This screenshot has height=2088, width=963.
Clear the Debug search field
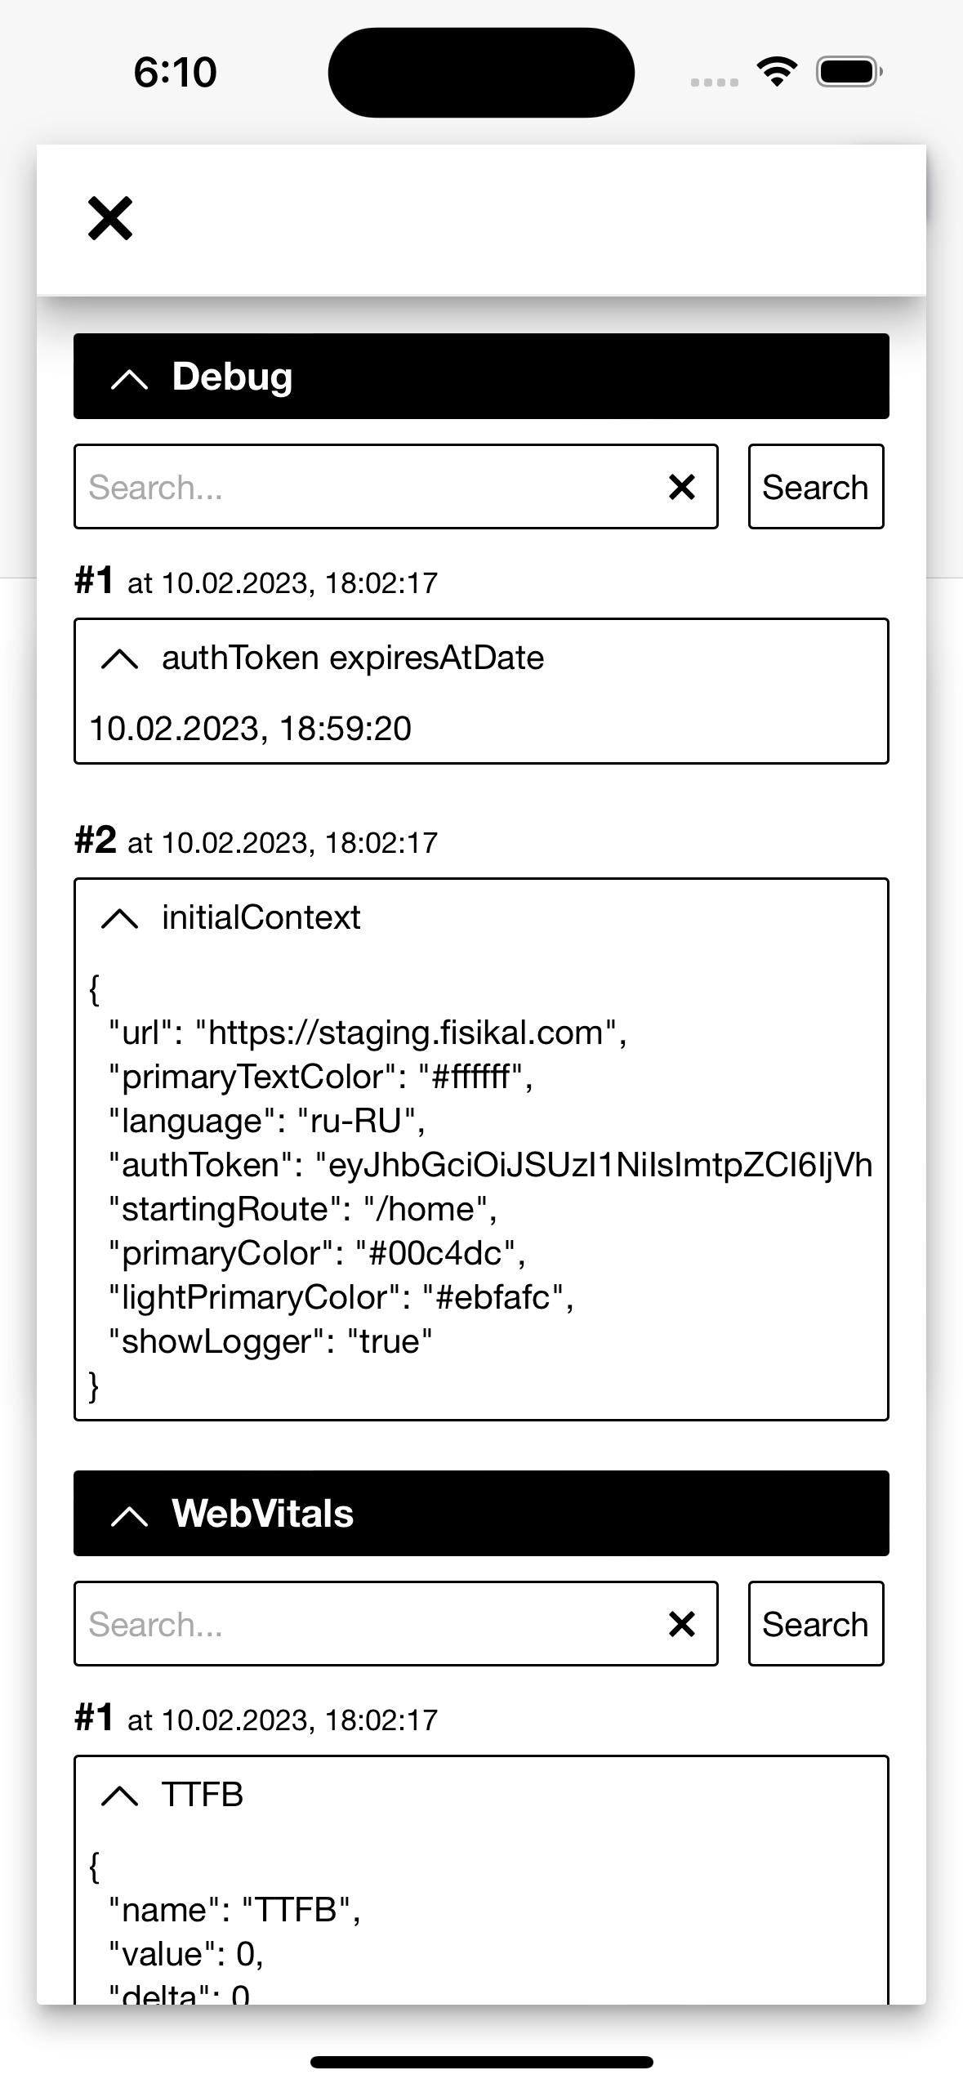click(682, 487)
